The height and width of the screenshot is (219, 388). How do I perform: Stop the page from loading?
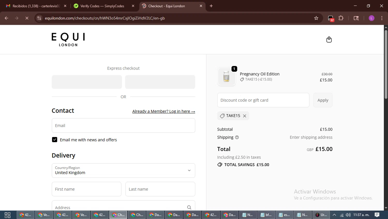(27, 18)
